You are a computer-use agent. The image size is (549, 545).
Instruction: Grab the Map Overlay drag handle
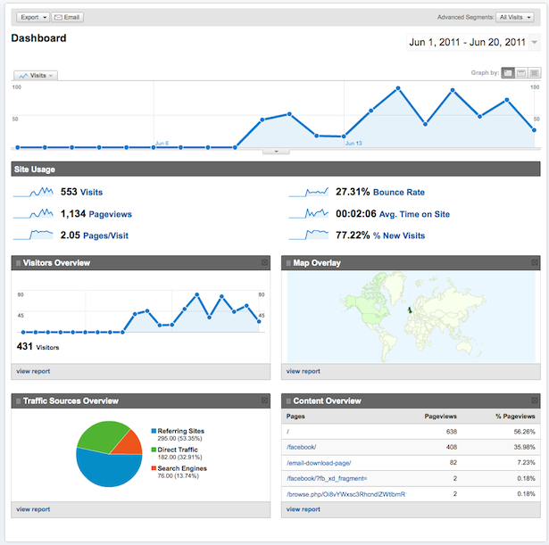point(288,263)
